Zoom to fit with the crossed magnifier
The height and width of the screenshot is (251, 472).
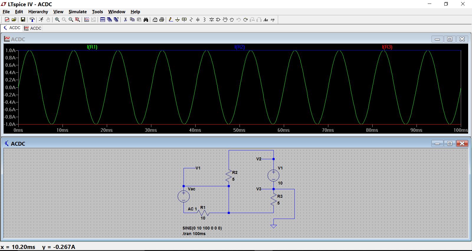[x=78, y=20]
